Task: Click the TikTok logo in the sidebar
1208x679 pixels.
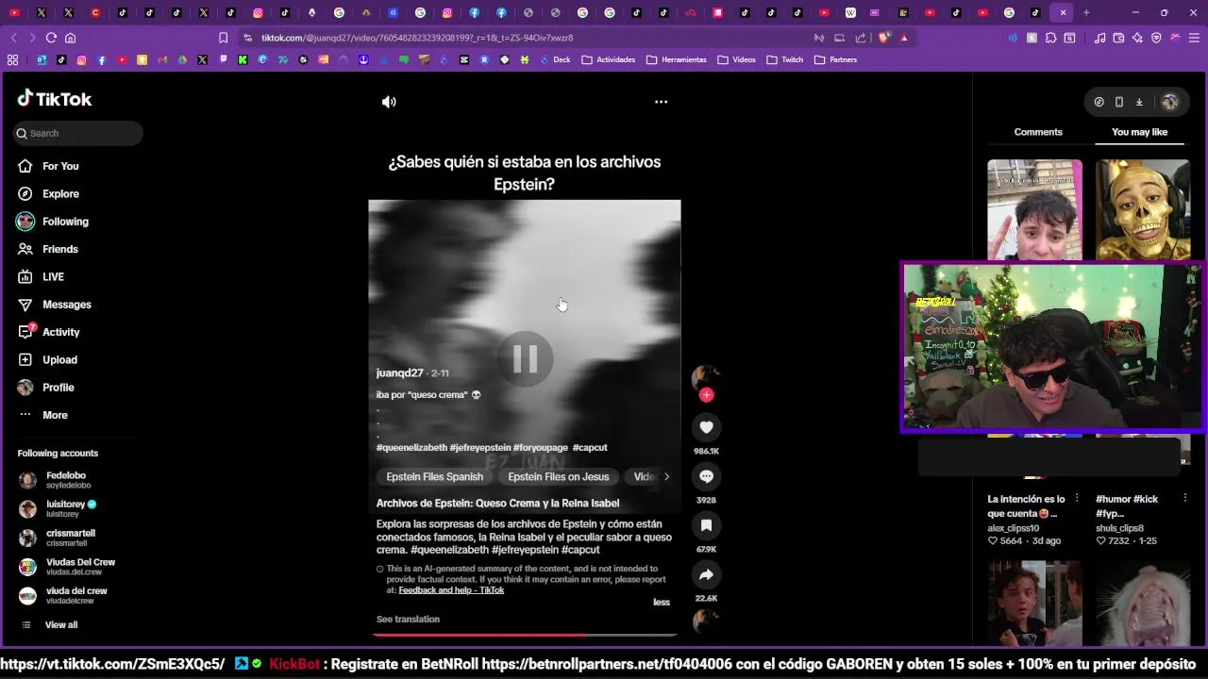Action: 54,99
